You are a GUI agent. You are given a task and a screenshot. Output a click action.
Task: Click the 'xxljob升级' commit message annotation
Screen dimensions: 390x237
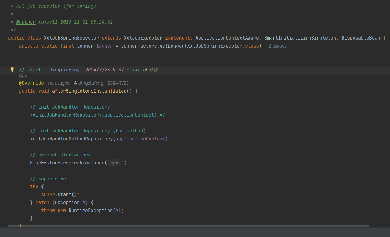point(145,70)
